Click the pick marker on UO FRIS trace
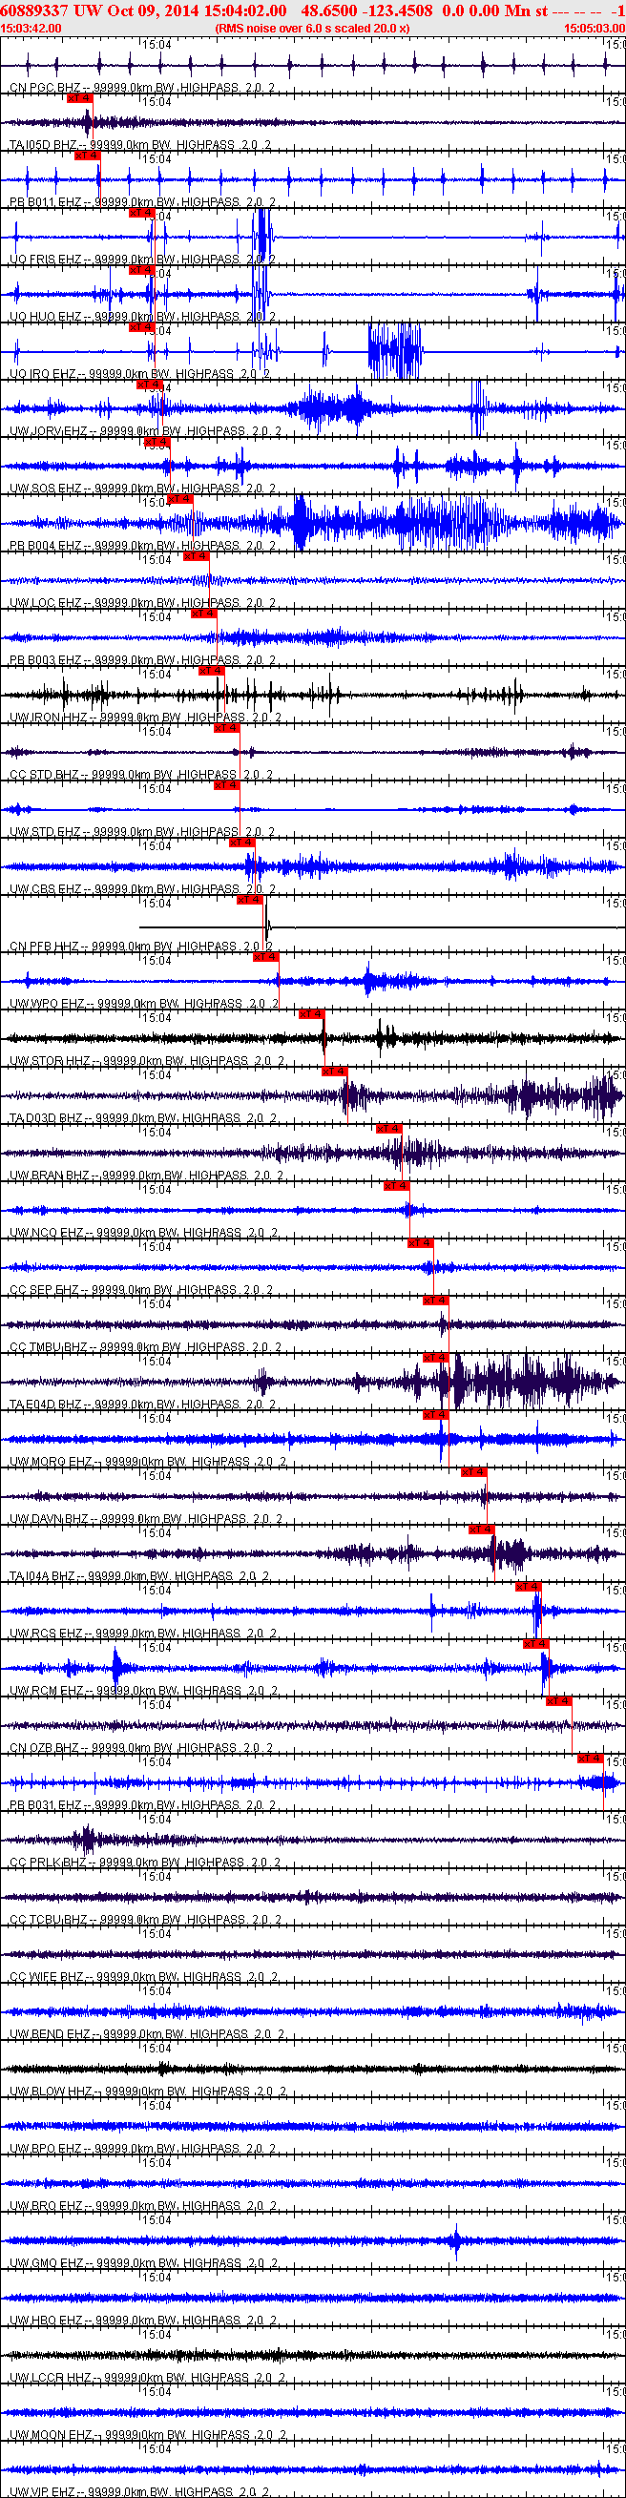626x2498 pixels. (141, 213)
